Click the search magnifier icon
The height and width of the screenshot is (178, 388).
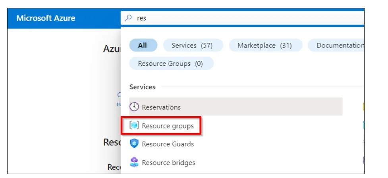coord(128,18)
